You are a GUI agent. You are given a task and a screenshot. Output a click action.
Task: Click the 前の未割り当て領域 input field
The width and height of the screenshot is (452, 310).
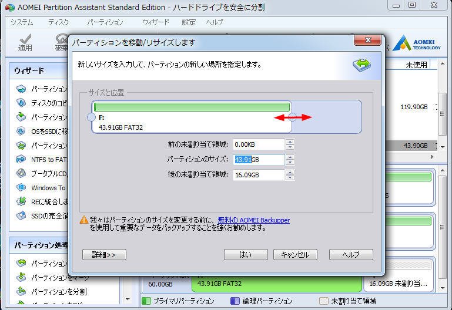[259, 144]
